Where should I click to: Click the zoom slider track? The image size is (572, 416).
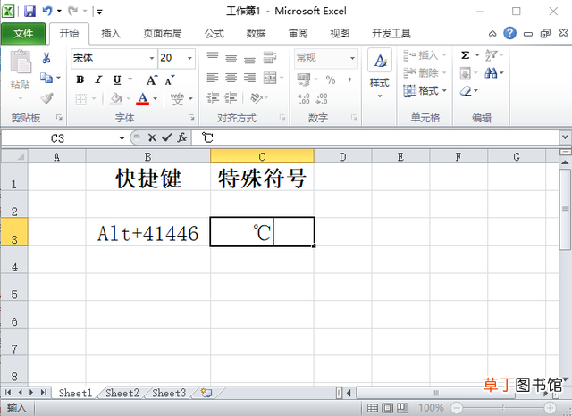[502, 408]
